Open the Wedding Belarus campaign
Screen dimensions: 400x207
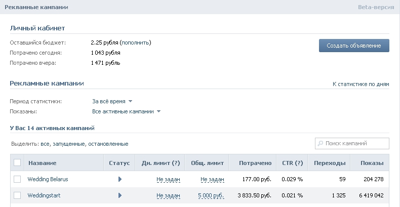click(x=48, y=179)
